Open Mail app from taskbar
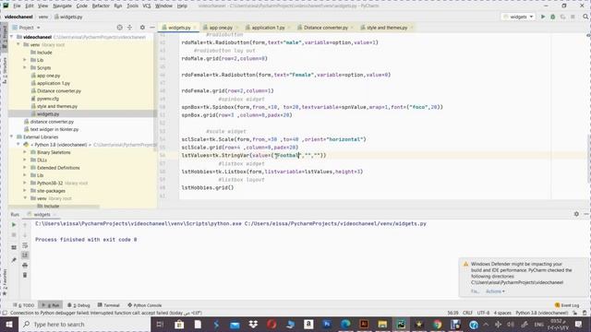The width and height of the screenshot is (591, 332). coord(235,324)
